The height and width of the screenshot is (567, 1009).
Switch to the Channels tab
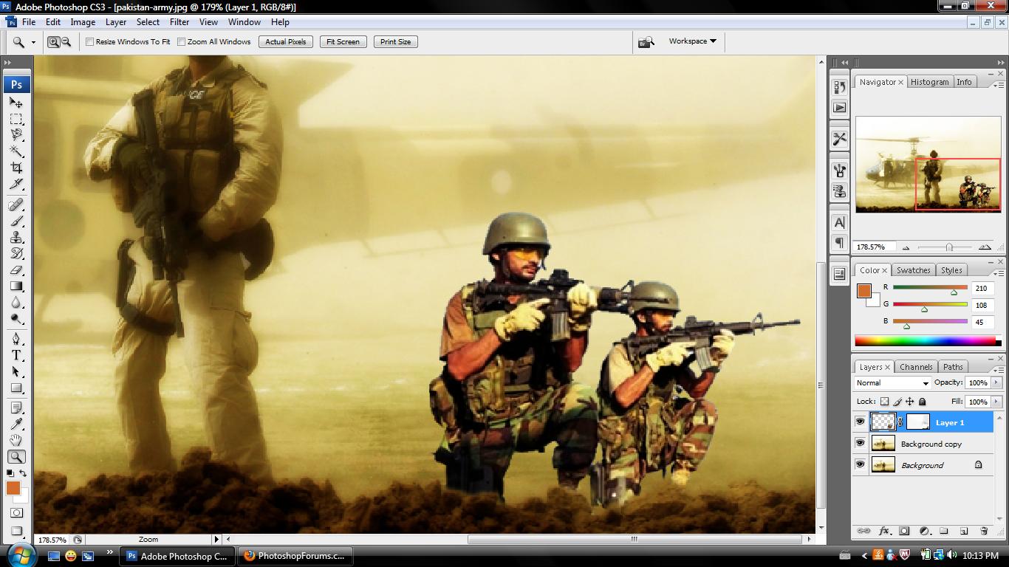tap(916, 367)
